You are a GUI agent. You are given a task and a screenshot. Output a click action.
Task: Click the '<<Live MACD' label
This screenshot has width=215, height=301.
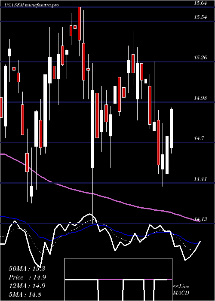pyautogui.click(x=181, y=289)
